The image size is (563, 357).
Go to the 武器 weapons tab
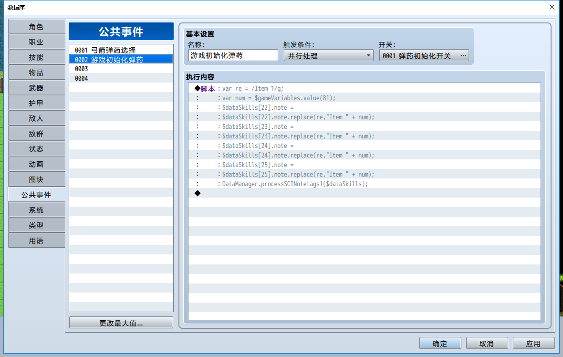click(36, 88)
